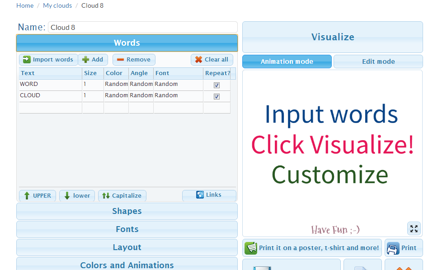Click the Size cell of the WORD row
This screenshot has width=433, height=270.
[x=93, y=85]
